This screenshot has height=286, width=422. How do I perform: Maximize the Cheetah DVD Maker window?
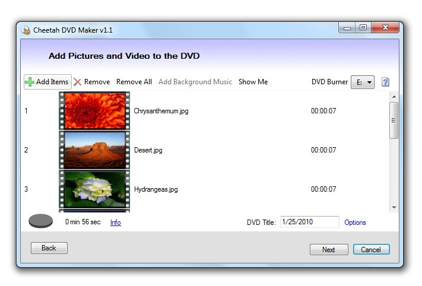click(x=363, y=28)
